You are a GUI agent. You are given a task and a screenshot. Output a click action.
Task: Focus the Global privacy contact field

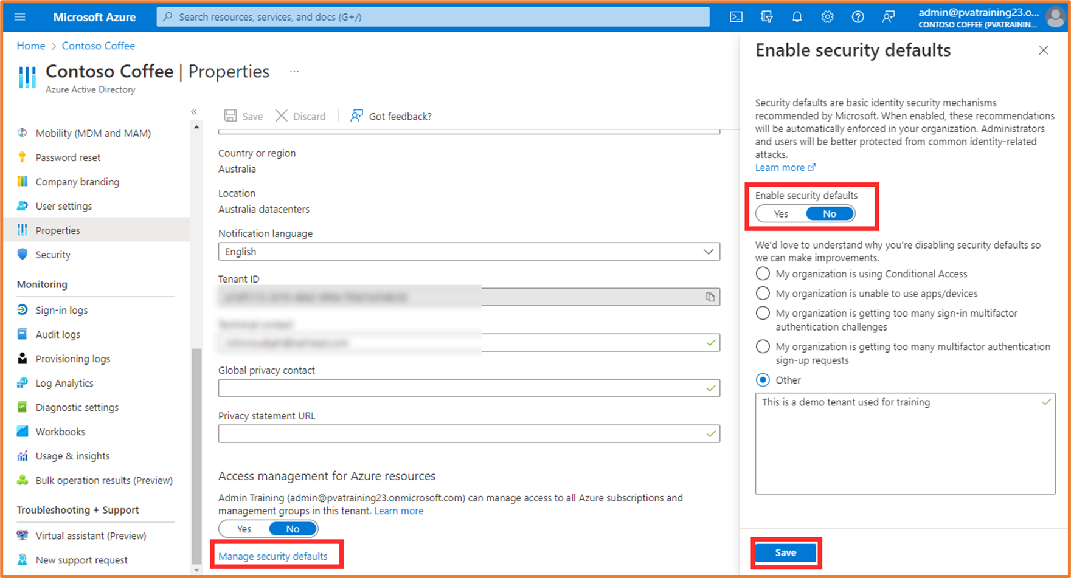click(469, 388)
